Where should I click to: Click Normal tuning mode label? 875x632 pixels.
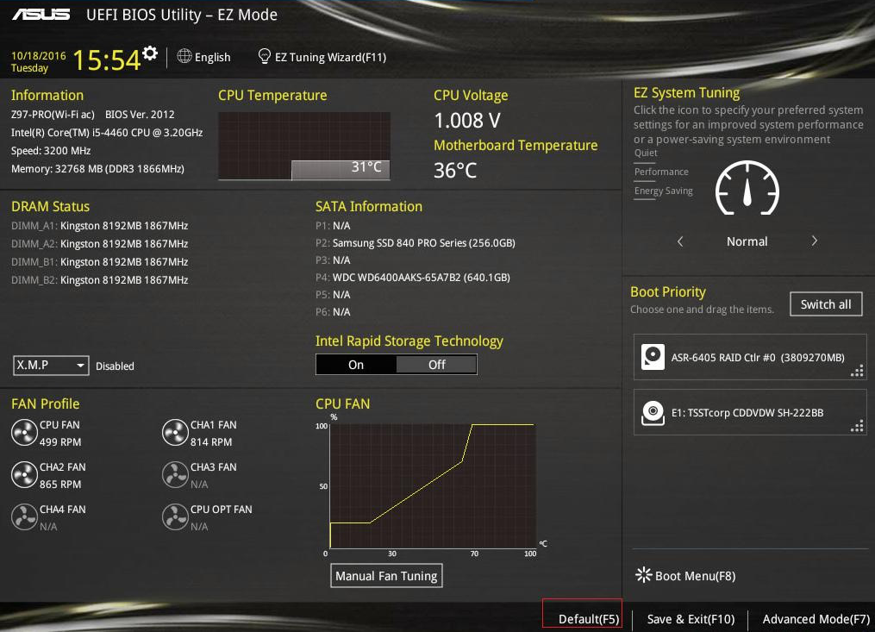click(x=747, y=241)
